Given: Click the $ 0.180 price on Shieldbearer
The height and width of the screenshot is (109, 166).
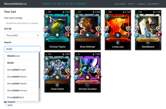Looking at the screenshot, I should coord(157,12).
